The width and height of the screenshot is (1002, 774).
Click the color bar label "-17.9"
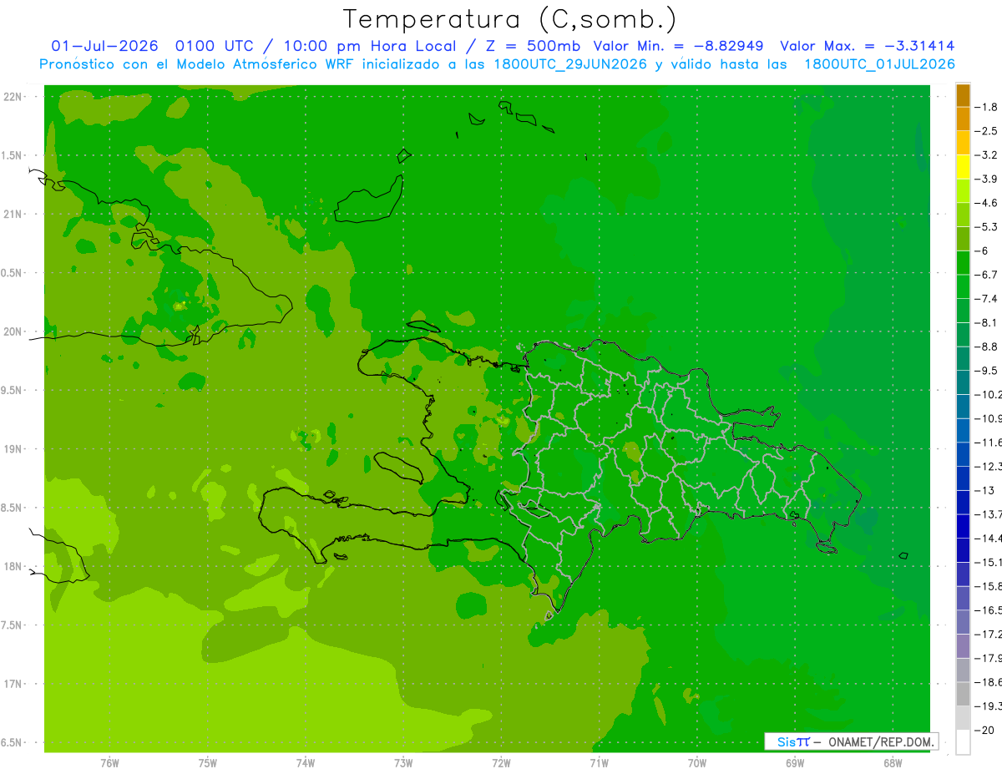coord(988,659)
